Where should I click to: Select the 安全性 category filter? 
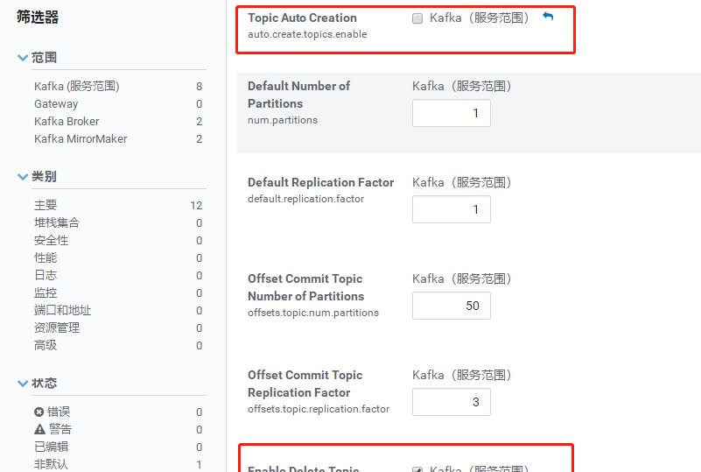pos(51,240)
